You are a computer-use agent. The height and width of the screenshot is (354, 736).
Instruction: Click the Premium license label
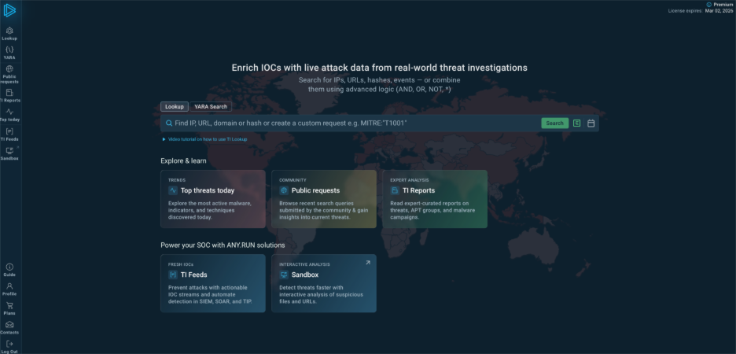[723, 4]
